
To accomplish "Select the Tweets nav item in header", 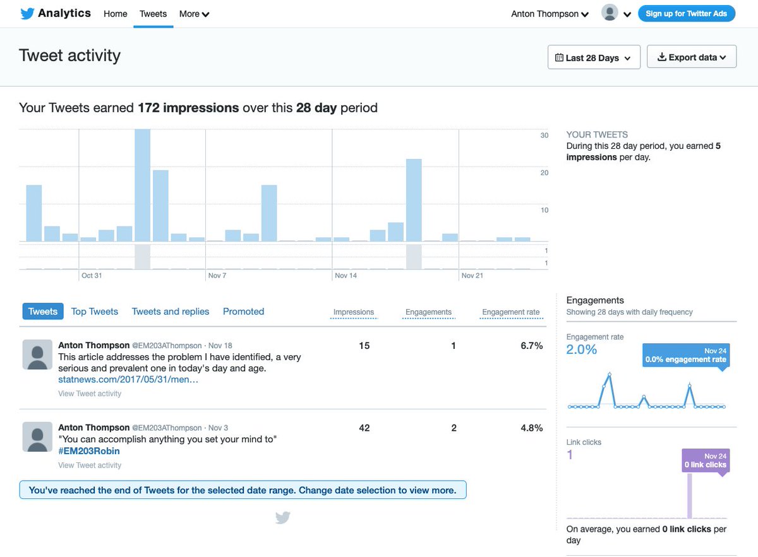I will pyautogui.click(x=153, y=13).
